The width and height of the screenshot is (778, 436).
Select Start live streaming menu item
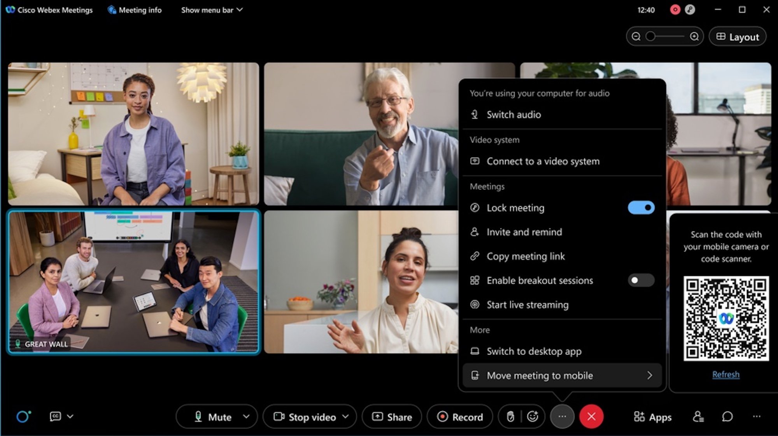point(527,304)
